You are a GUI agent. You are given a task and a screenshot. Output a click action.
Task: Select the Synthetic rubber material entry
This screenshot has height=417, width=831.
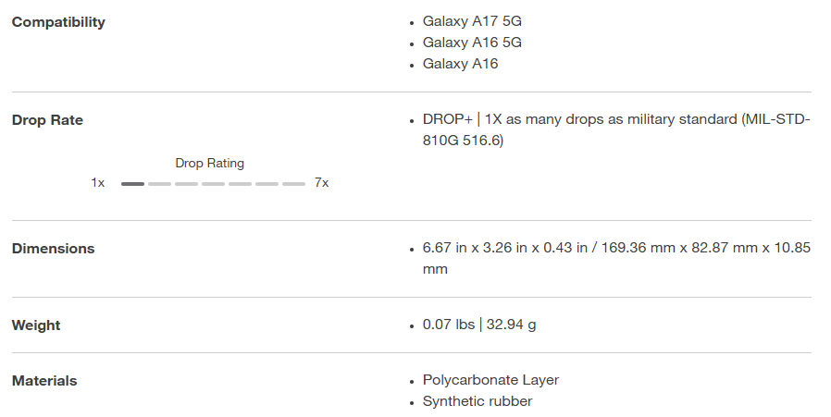(478, 401)
